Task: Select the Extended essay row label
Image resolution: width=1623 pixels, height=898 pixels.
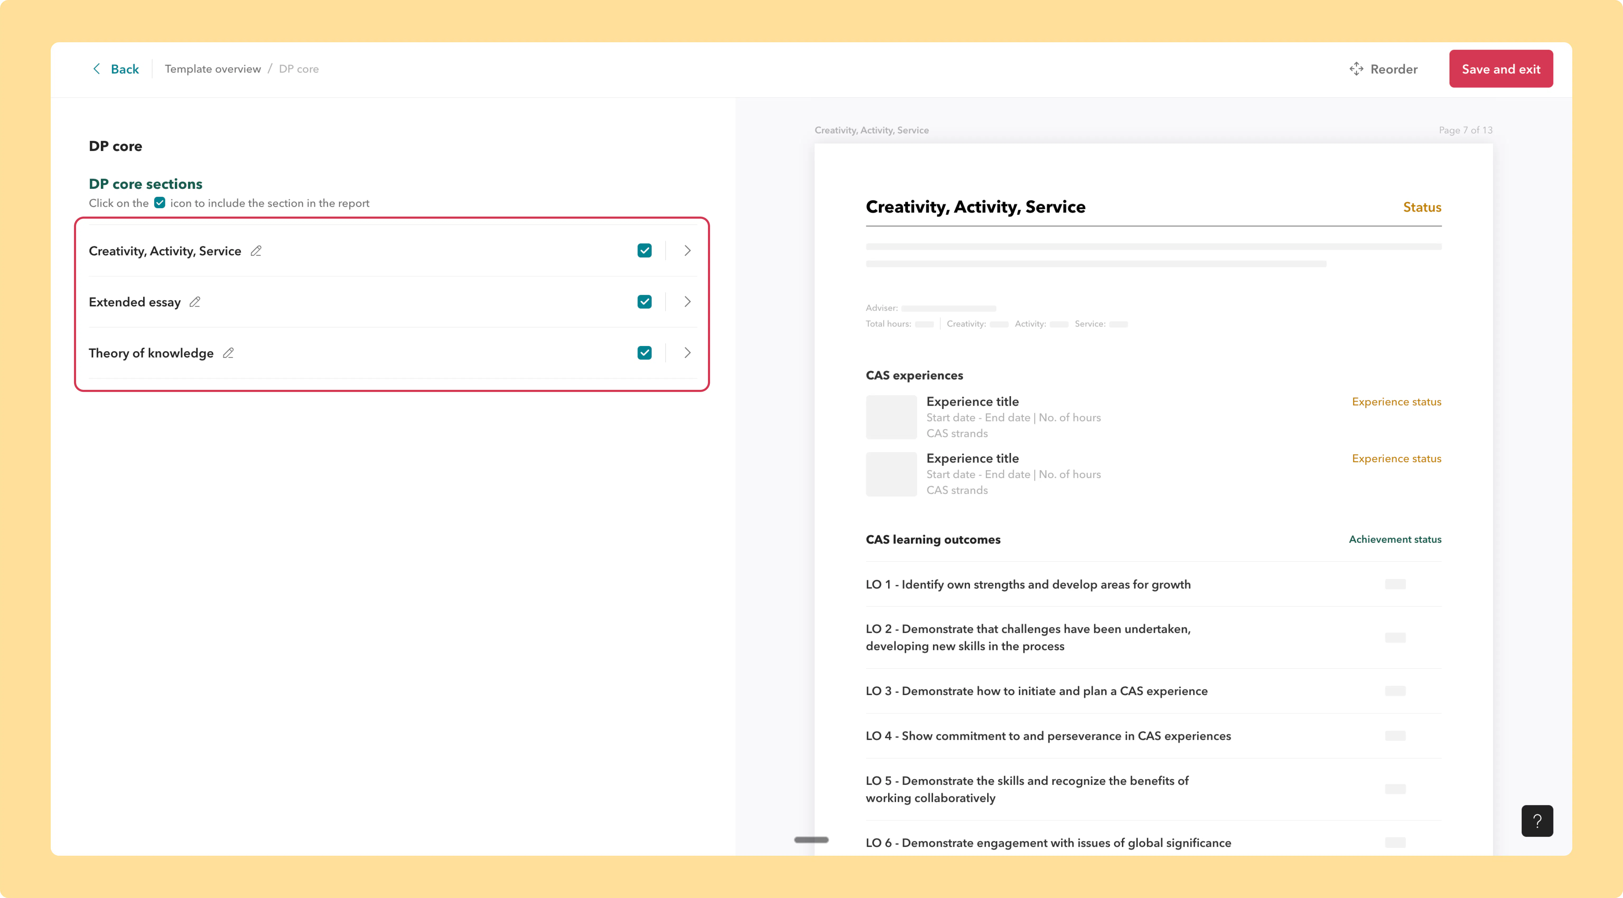Action: [x=135, y=302]
